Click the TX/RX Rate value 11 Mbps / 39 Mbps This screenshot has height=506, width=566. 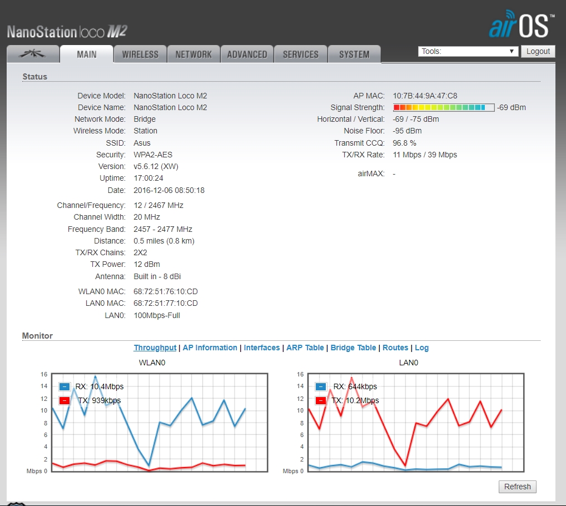pyautogui.click(x=425, y=155)
